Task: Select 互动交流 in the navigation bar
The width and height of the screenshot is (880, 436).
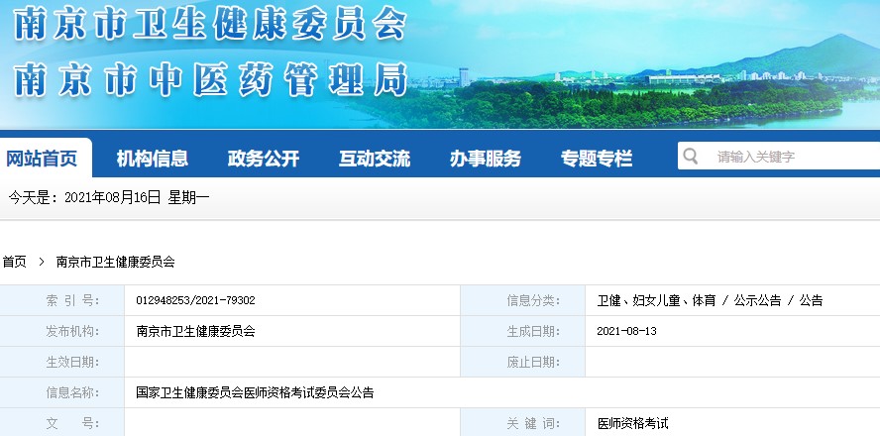Action: click(374, 159)
